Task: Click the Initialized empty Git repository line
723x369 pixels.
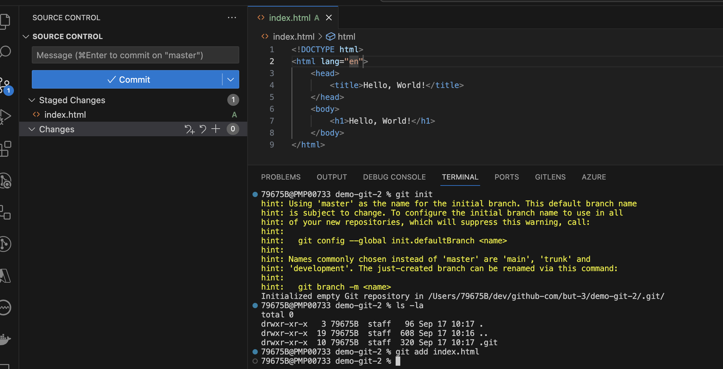Action: point(463,296)
